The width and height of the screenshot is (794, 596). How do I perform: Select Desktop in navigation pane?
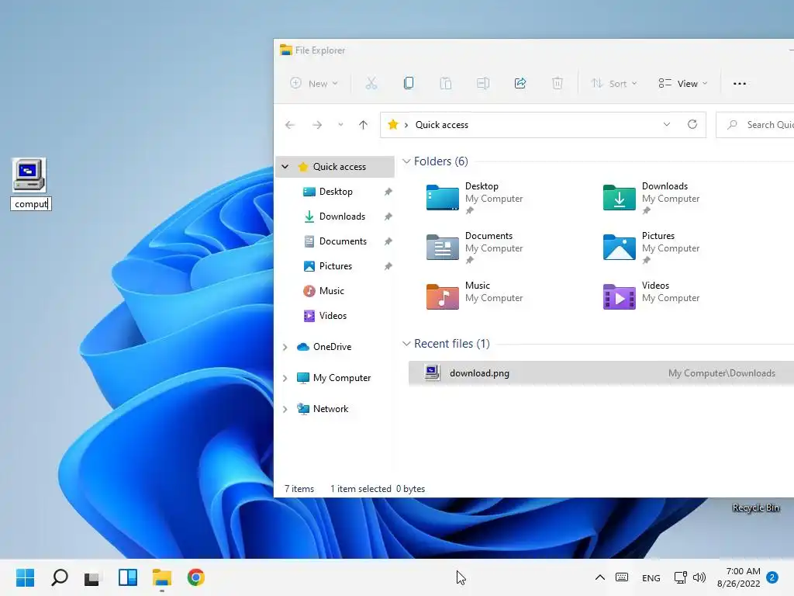pos(336,192)
